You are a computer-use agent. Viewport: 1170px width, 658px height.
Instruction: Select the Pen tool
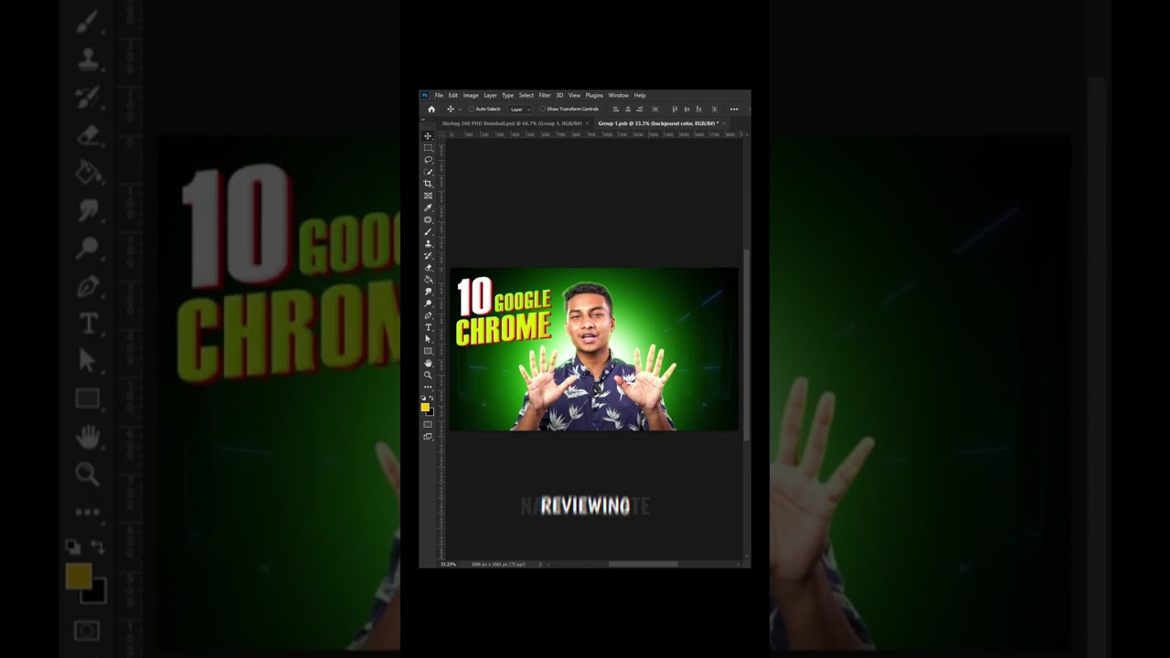tap(427, 315)
